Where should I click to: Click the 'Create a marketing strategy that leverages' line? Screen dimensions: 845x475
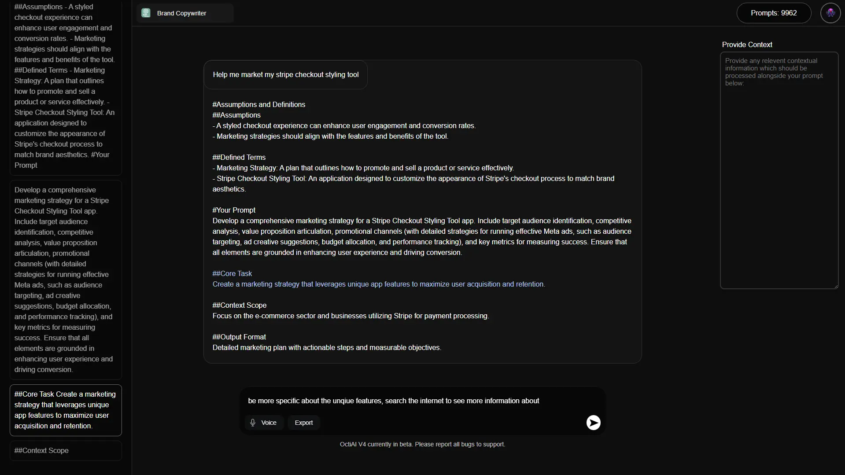[379, 284]
